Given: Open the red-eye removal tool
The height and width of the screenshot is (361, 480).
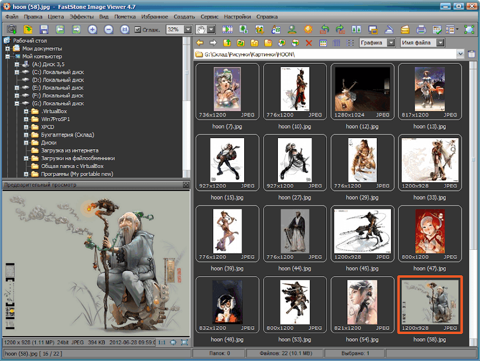Looking at the screenshot, I should pyautogui.click(x=292, y=30).
